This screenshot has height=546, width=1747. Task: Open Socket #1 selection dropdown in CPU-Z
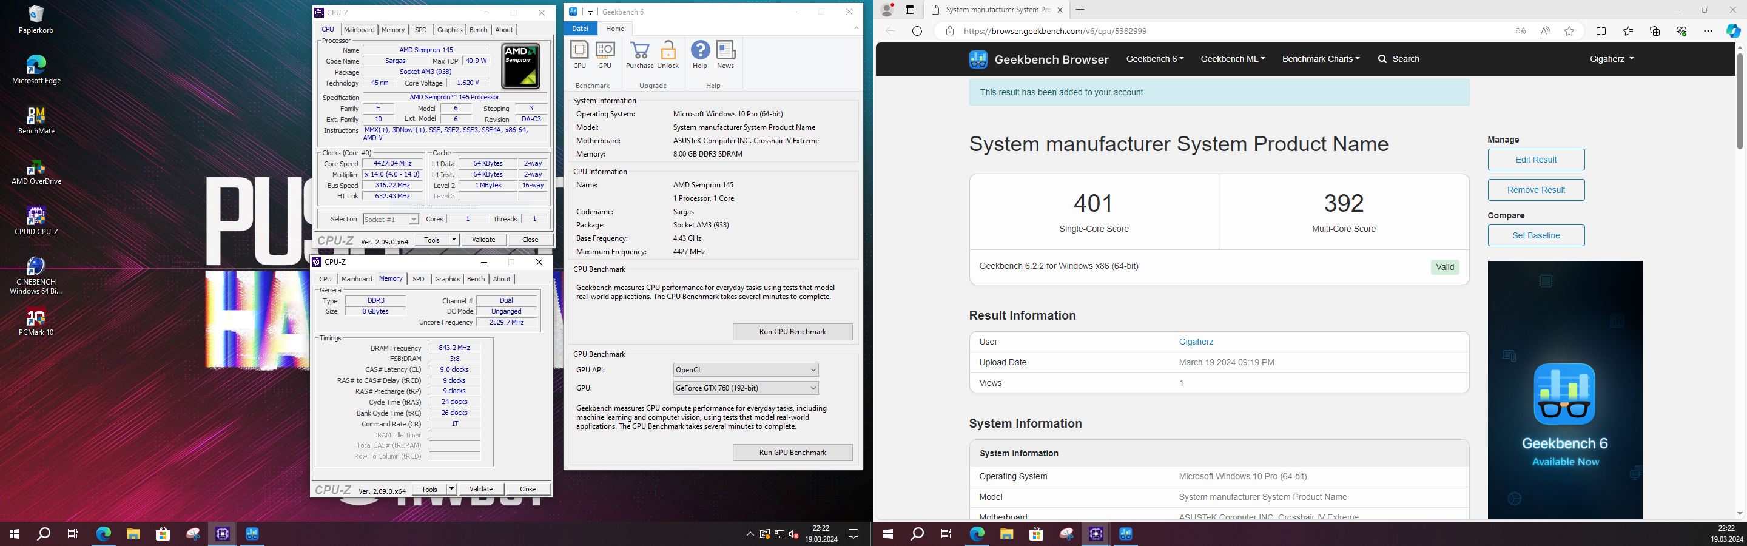(391, 219)
